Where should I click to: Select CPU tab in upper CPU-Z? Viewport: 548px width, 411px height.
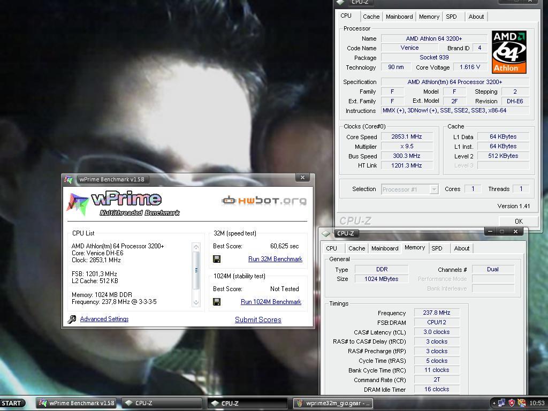pos(346,16)
